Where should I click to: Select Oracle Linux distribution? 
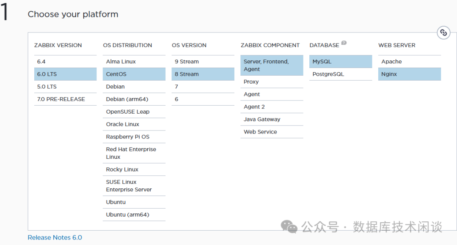(134, 124)
